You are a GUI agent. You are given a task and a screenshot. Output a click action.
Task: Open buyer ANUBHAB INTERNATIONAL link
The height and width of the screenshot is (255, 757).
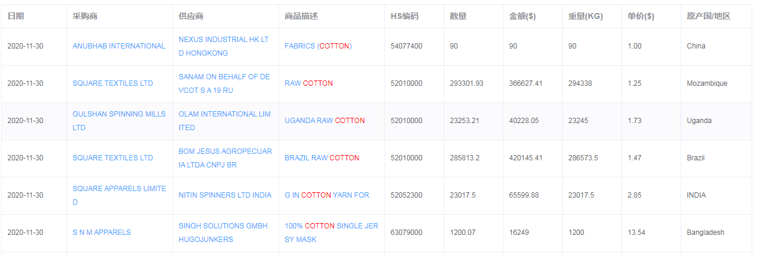click(118, 46)
